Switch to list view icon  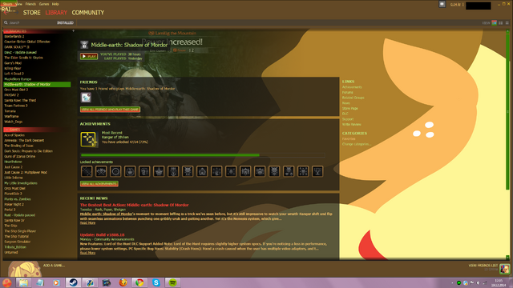tap(500, 23)
